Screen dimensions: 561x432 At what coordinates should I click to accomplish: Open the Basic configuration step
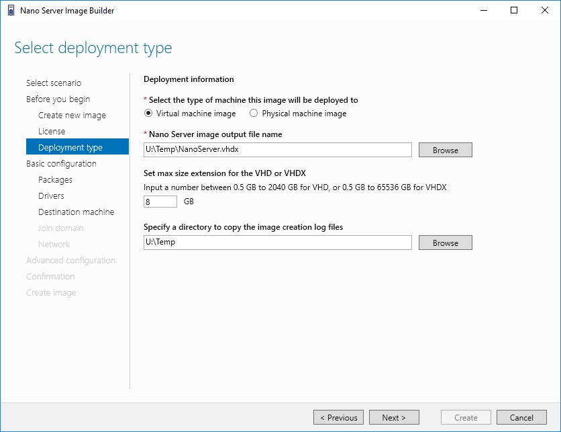(61, 164)
